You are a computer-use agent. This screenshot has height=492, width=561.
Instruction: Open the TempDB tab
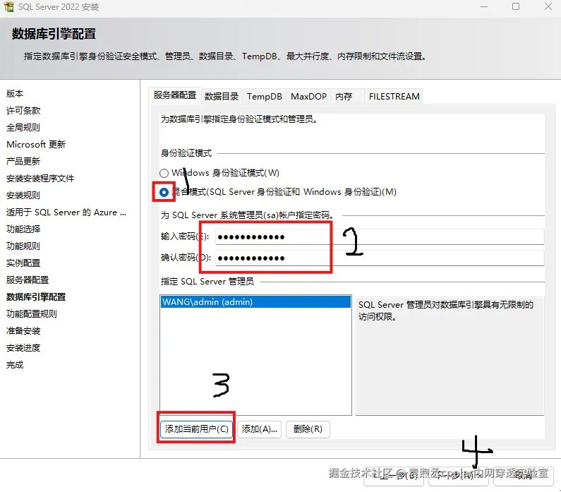click(265, 97)
